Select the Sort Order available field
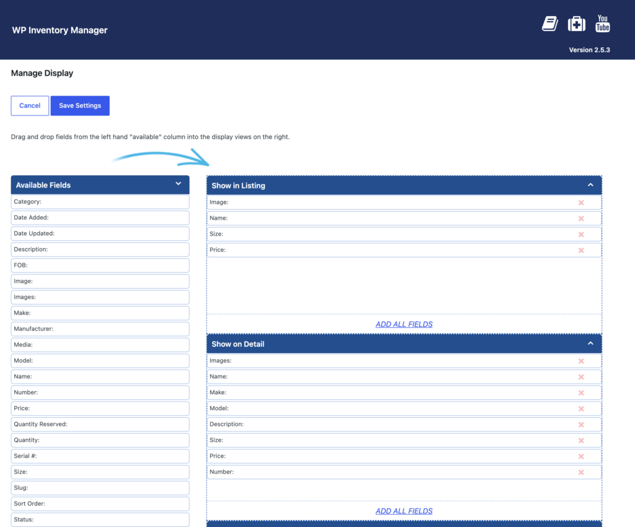This screenshot has width=635, height=527. tap(100, 503)
